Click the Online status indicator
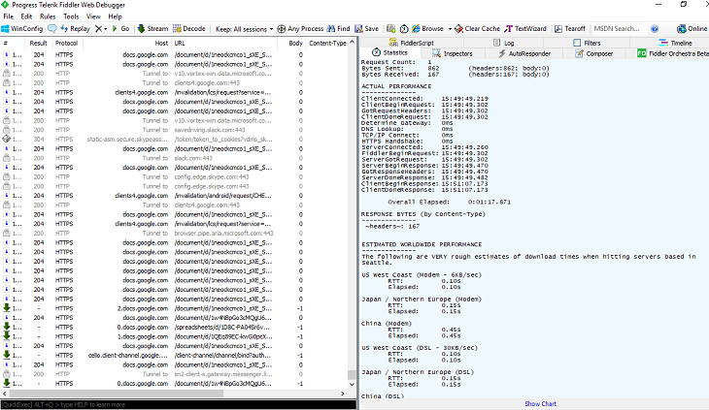 692,28
